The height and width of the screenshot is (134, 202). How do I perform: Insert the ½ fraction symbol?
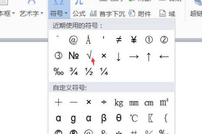[x=89, y=71]
